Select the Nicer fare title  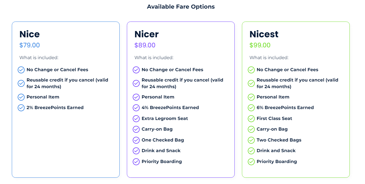[146, 34]
